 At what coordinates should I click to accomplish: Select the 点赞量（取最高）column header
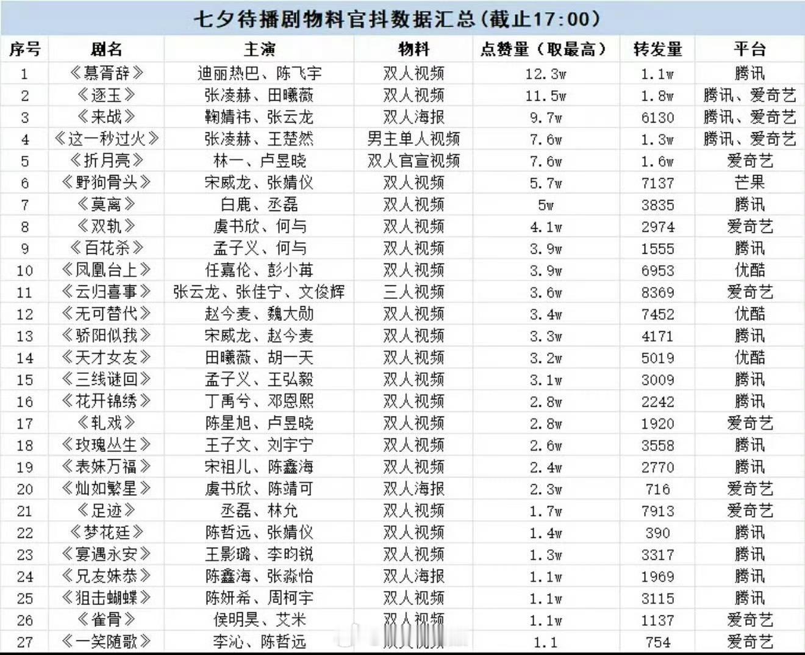[545, 49]
